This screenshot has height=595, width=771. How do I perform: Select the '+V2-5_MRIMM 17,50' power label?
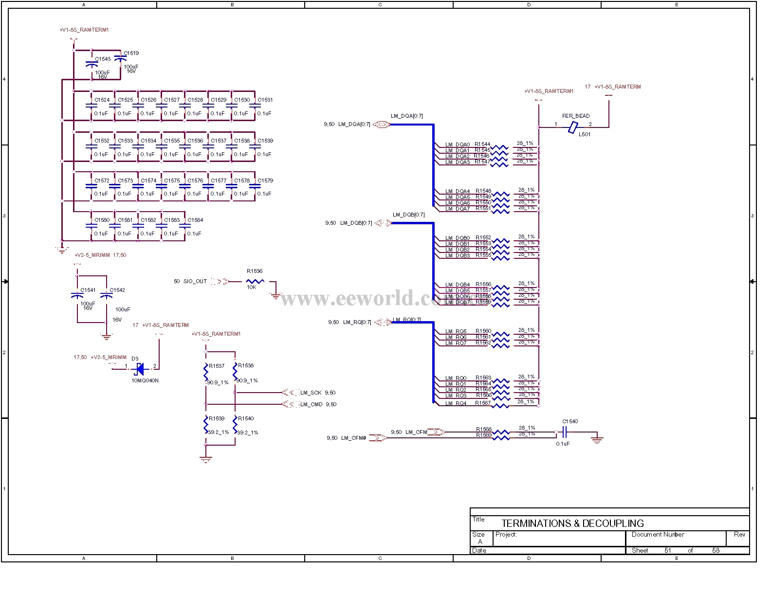100,255
